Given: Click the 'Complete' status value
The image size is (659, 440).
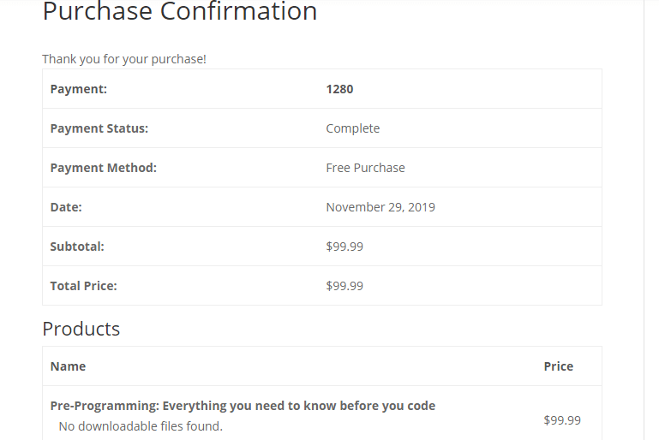Looking at the screenshot, I should pyautogui.click(x=352, y=128).
